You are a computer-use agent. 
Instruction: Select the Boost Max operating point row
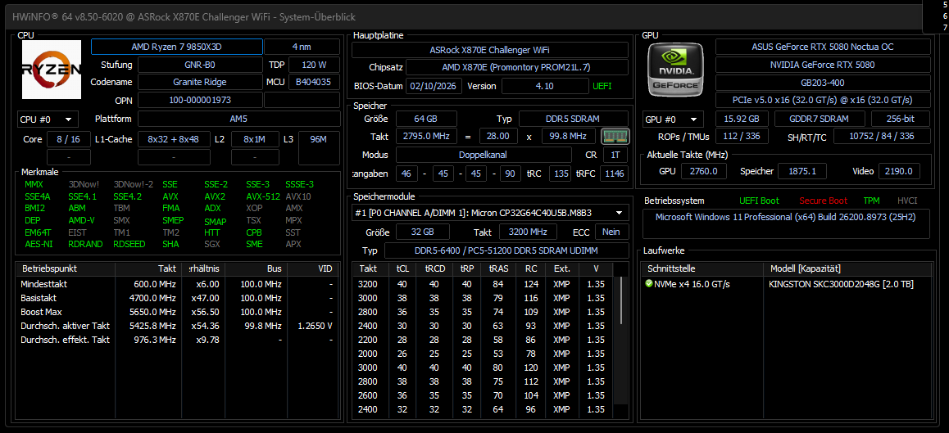pyautogui.click(x=177, y=312)
